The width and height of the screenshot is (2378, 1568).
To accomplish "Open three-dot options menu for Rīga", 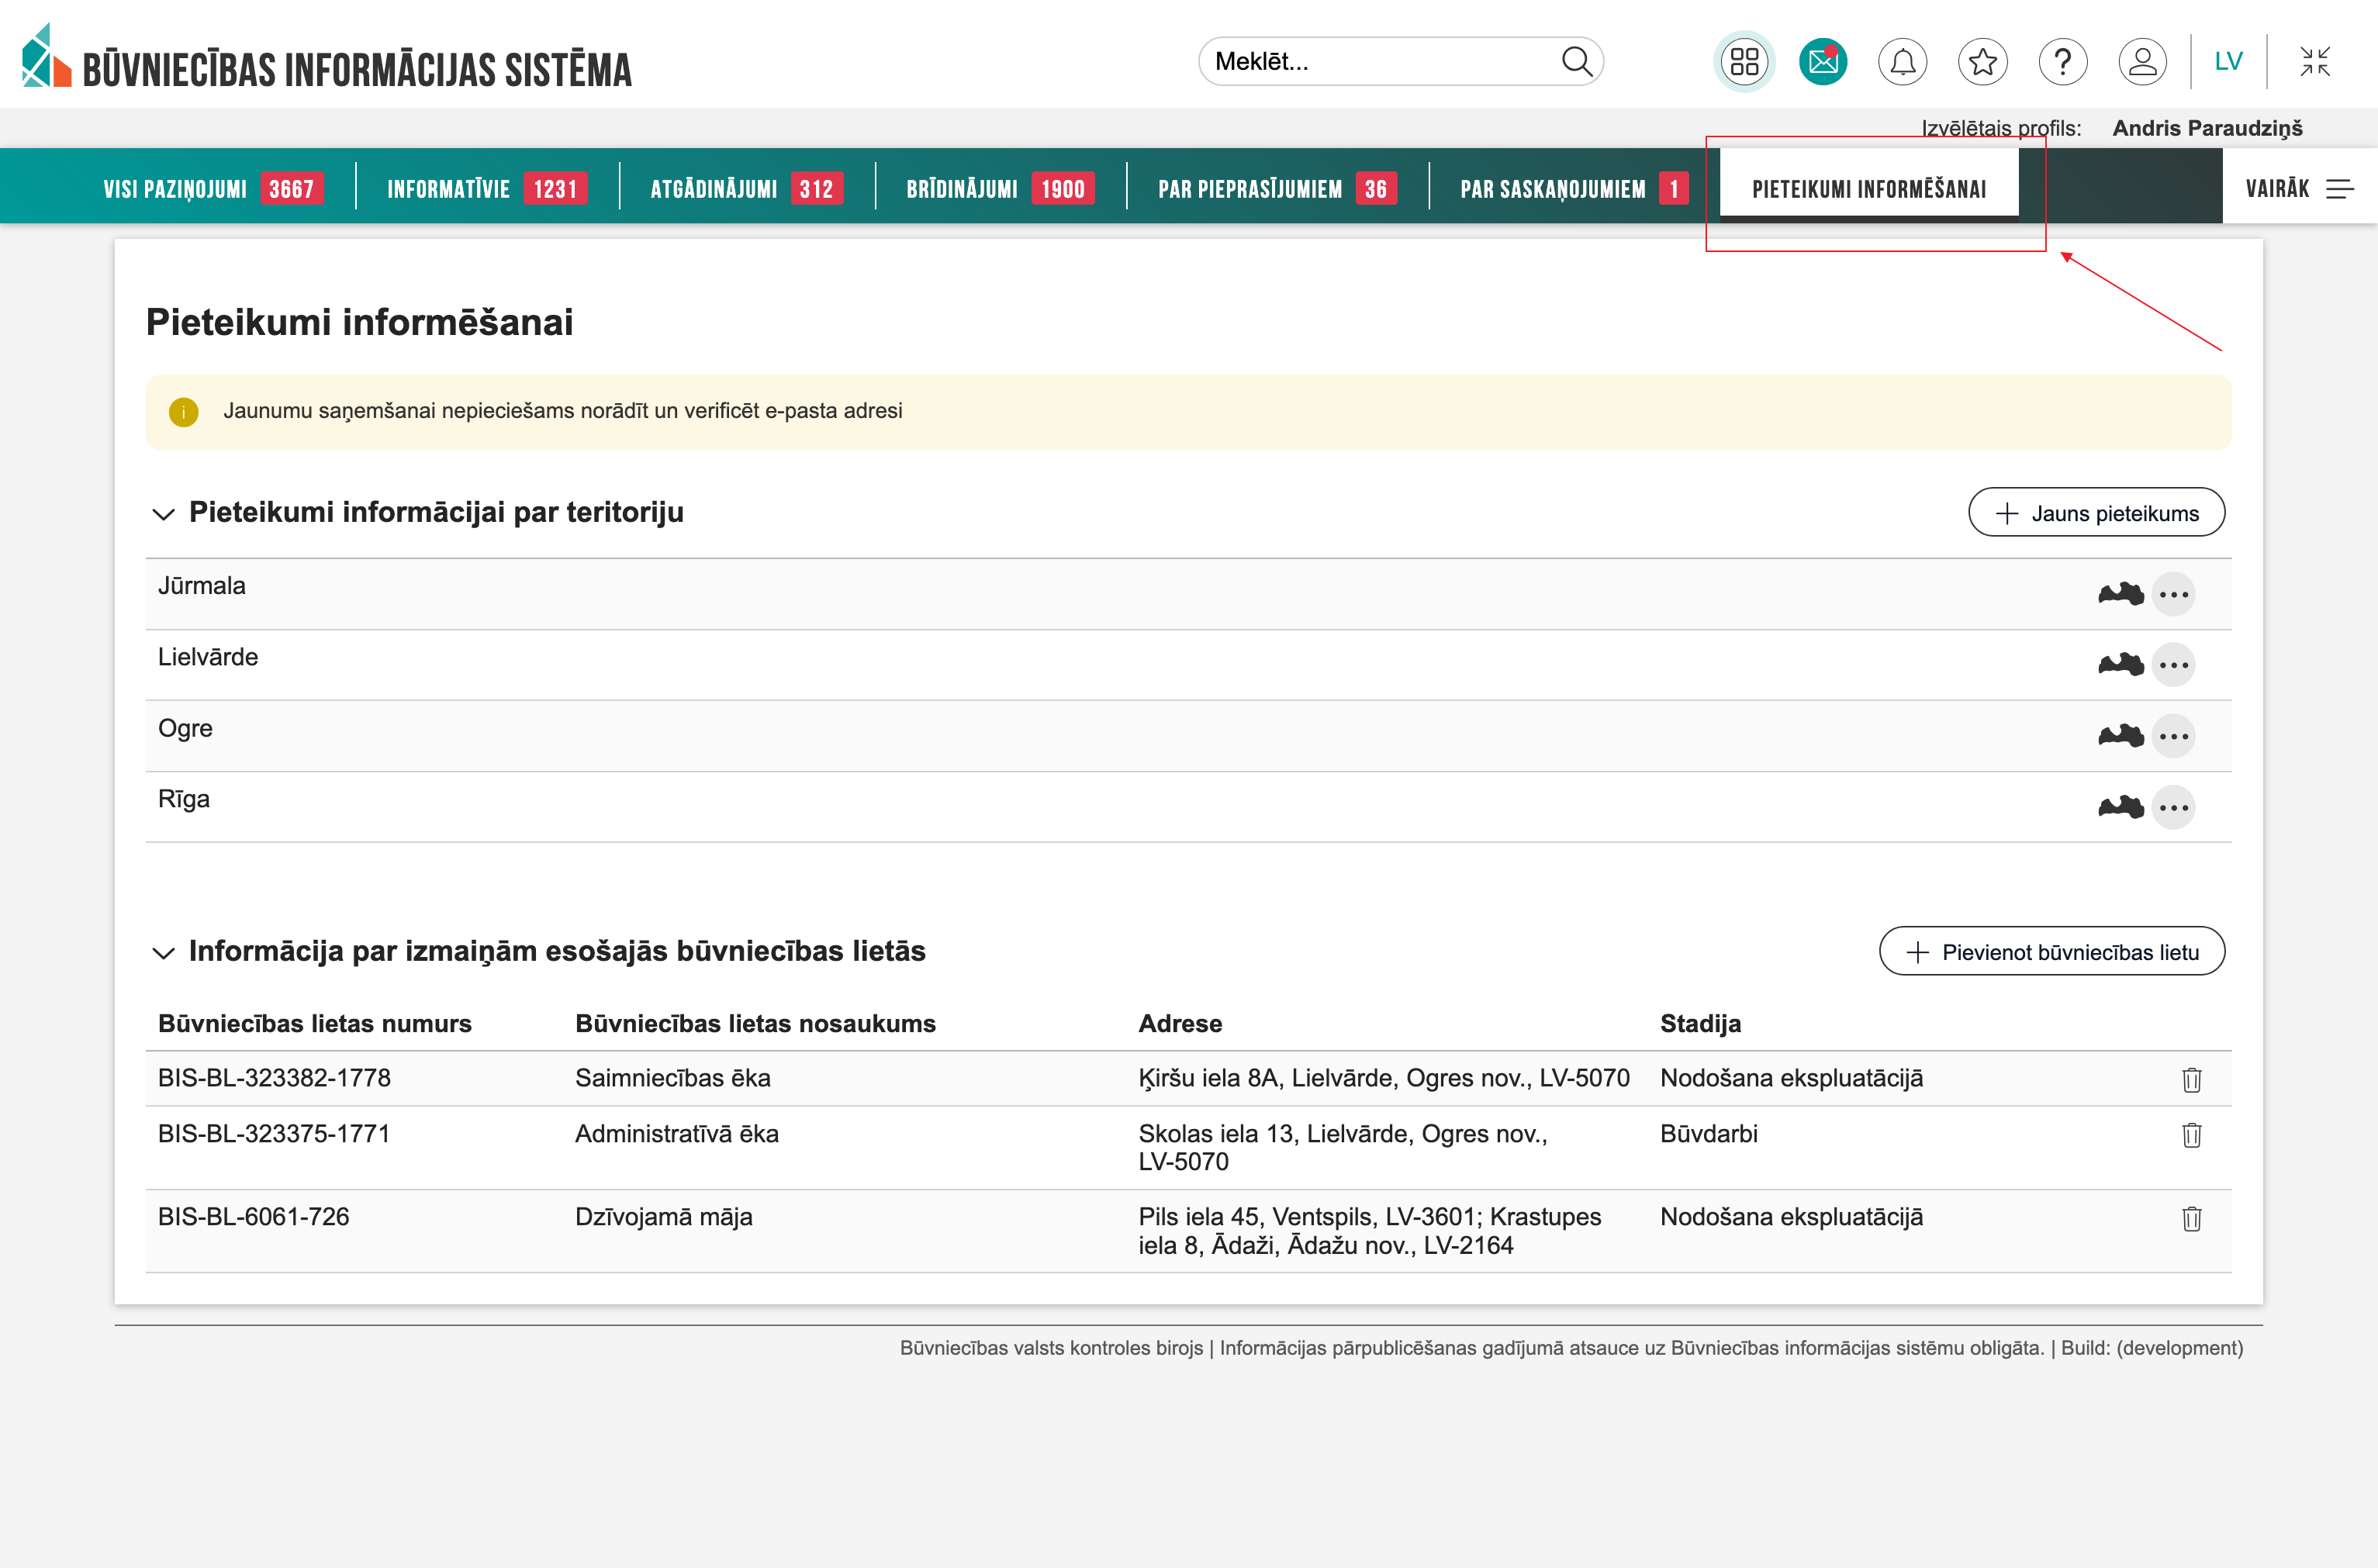I will click(2173, 807).
